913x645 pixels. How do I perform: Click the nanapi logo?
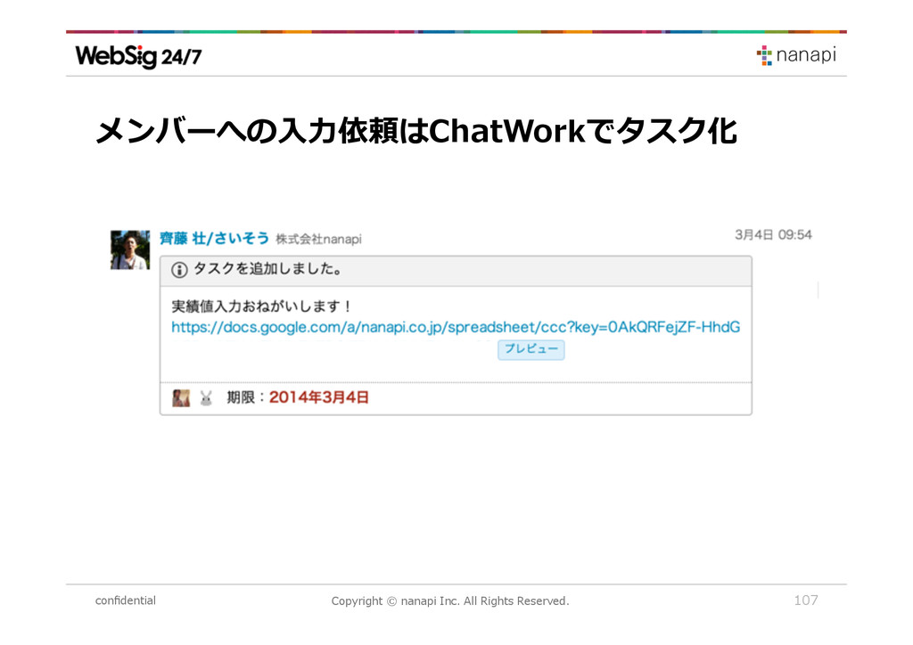(796, 55)
